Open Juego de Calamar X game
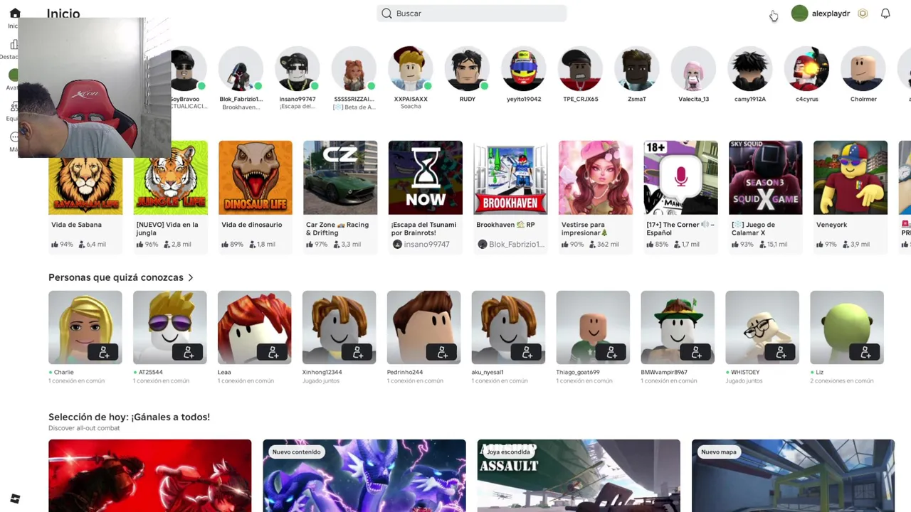This screenshot has width=911, height=512. point(765,178)
